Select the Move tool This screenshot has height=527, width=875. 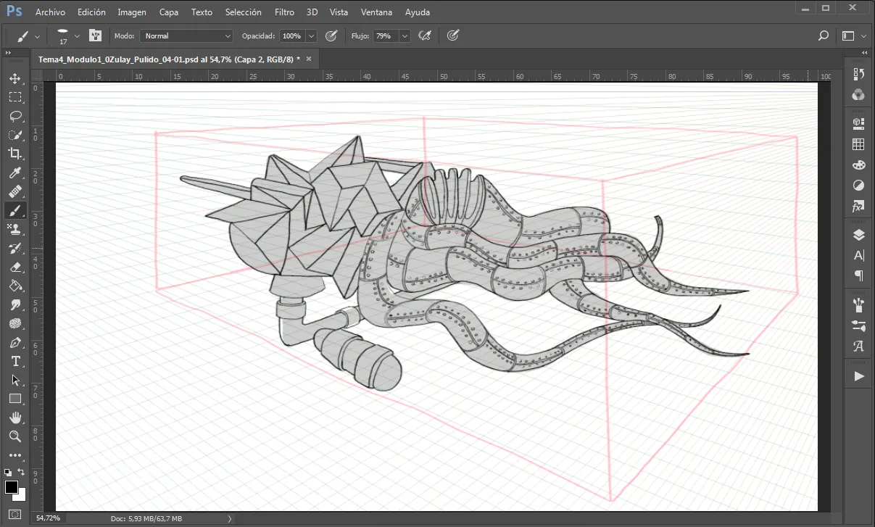click(x=15, y=78)
